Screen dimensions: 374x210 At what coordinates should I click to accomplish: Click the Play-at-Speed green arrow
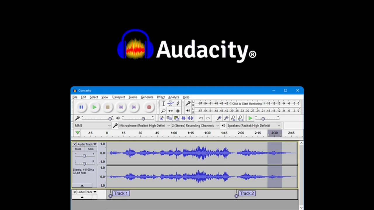coord(250,118)
